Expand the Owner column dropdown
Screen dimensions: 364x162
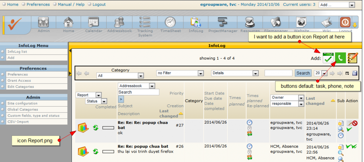point(287,97)
